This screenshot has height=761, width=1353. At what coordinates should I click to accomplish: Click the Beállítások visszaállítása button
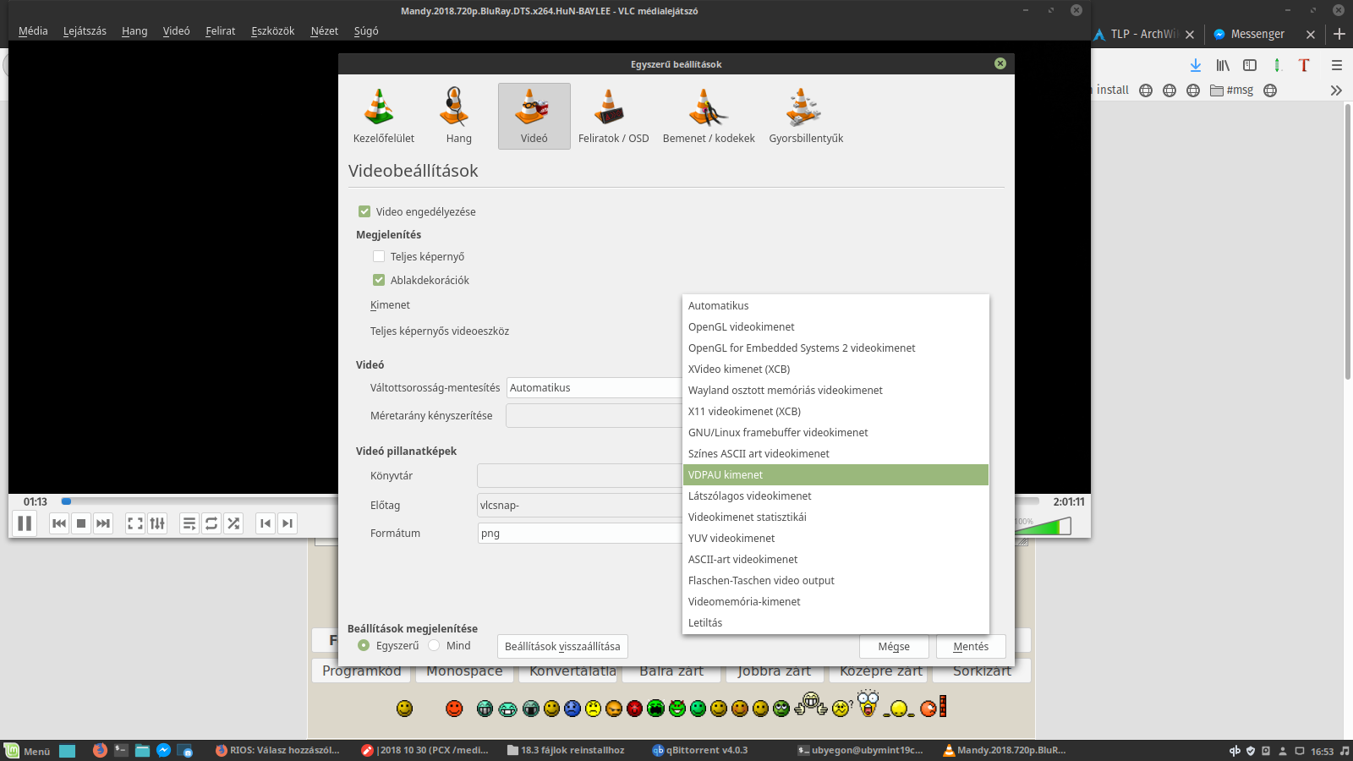point(562,646)
